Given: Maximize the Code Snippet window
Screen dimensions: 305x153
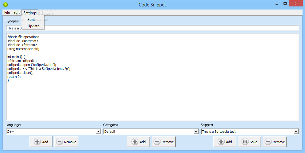Looking at the screenshot, I should point(285,3).
